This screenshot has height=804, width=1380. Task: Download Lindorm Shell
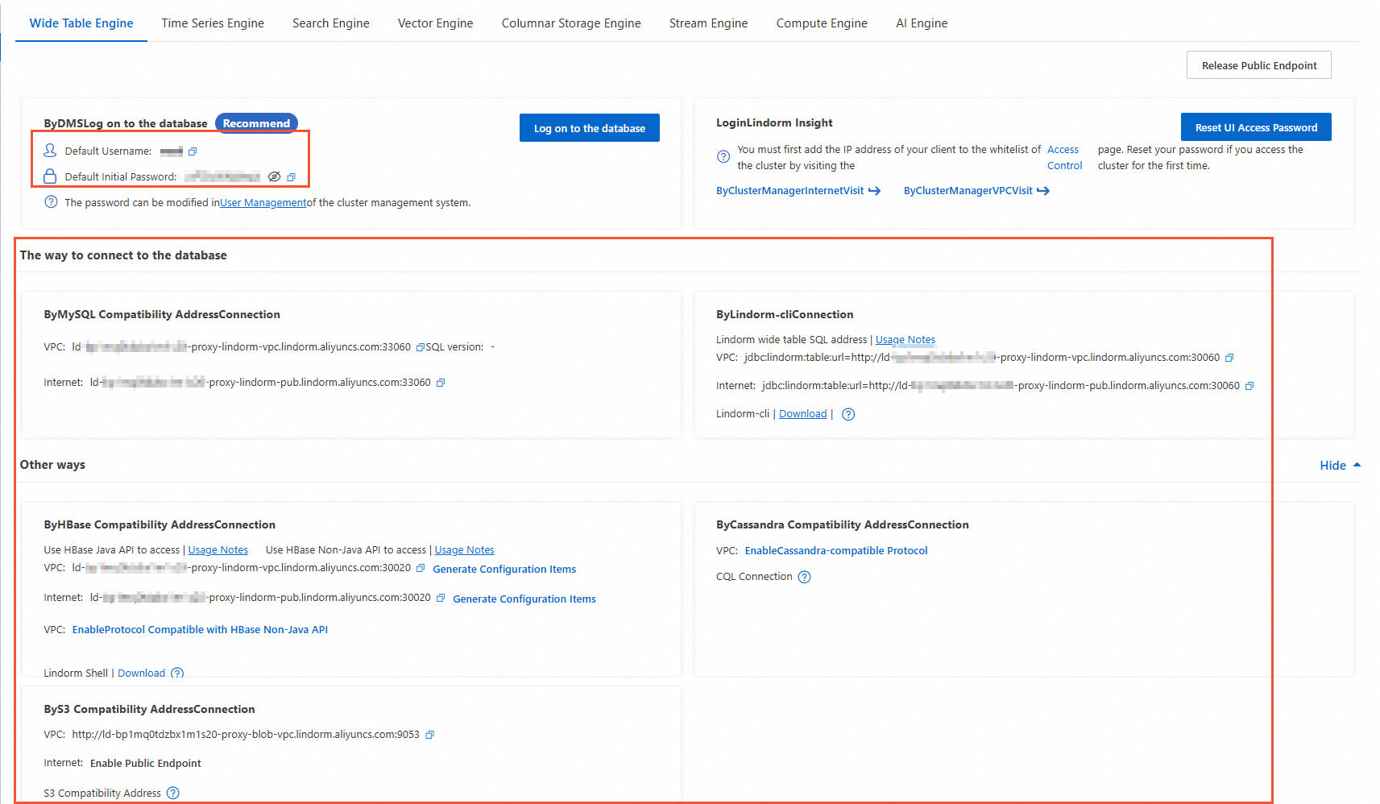pyautogui.click(x=142, y=673)
